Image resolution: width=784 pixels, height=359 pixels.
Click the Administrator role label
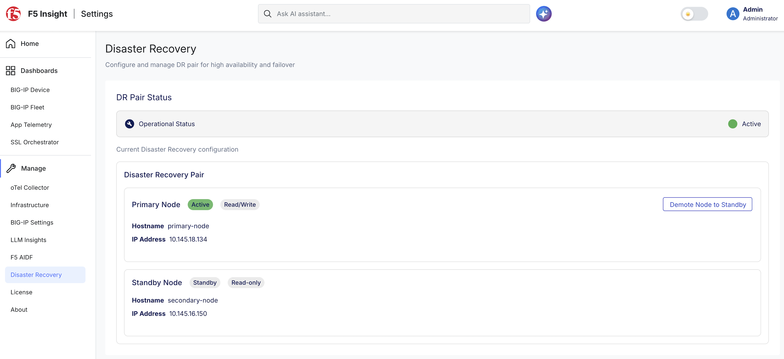(x=760, y=18)
